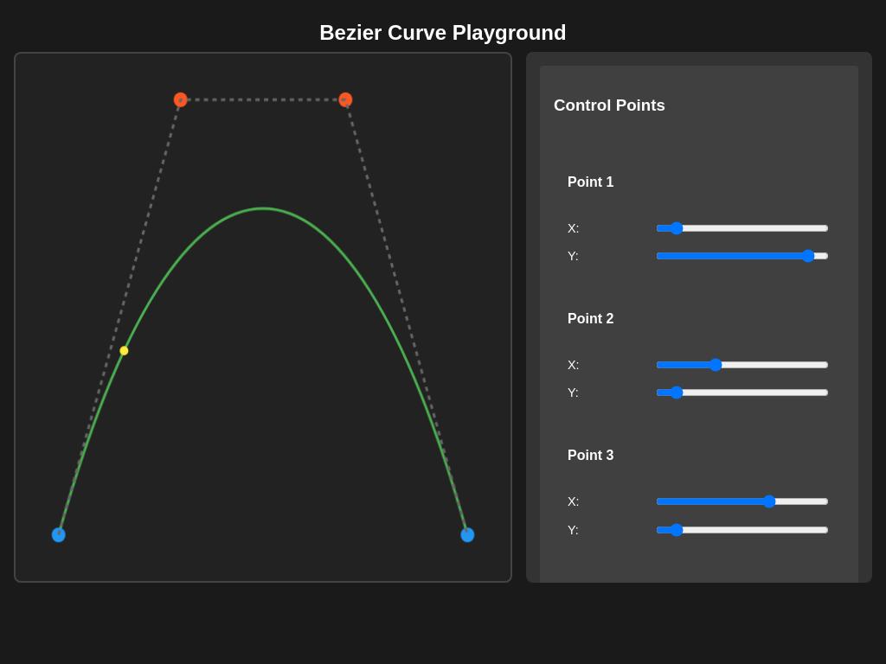Click the blue anchor point at bottom left

[x=58, y=534]
